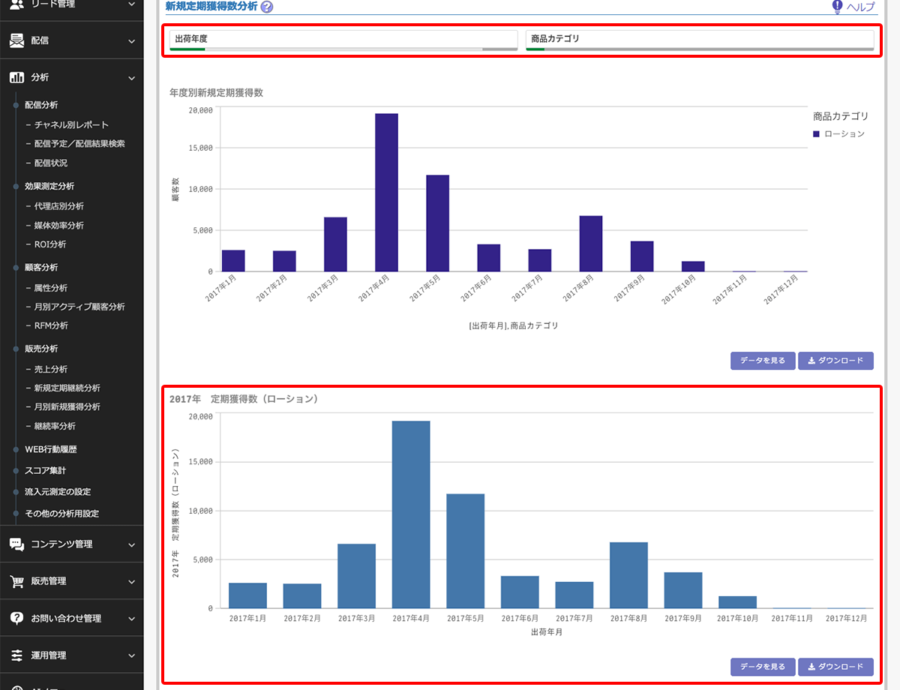Click the sliders icon beside 運用管理

pyautogui.click(x=16, y=655)
